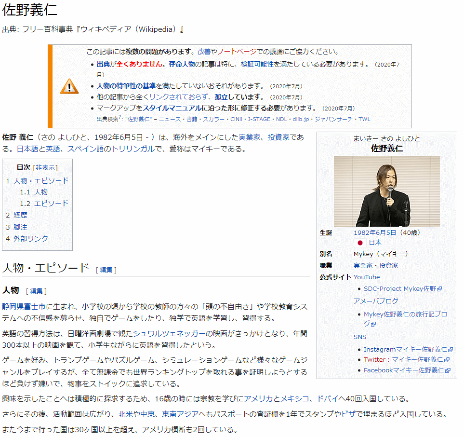Open the 静岡県富士市 link in biography
464x437 pixels.
[24, 307]
